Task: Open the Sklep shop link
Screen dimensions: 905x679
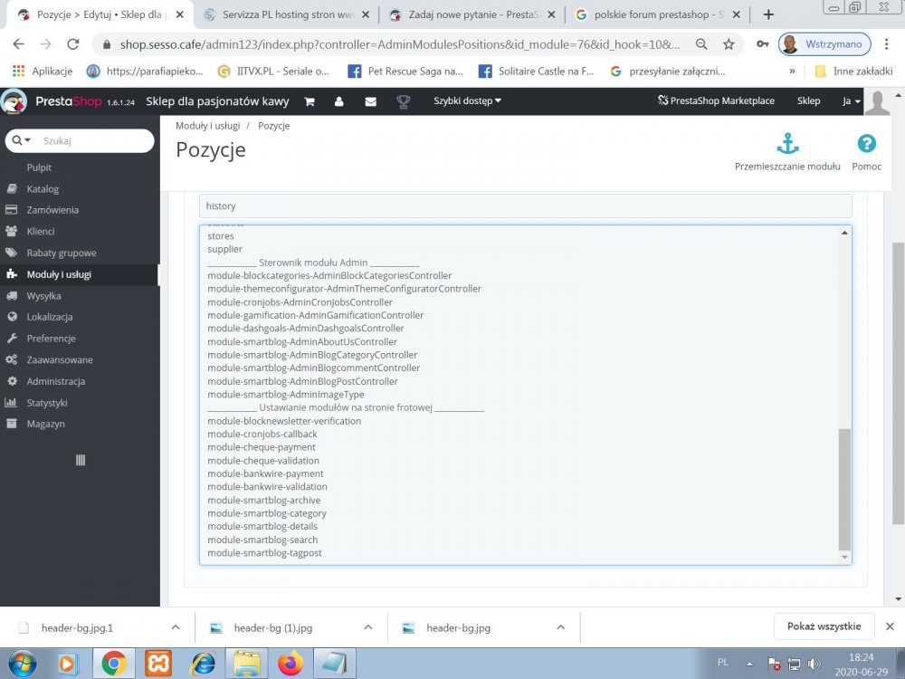Action: point(808,101)
